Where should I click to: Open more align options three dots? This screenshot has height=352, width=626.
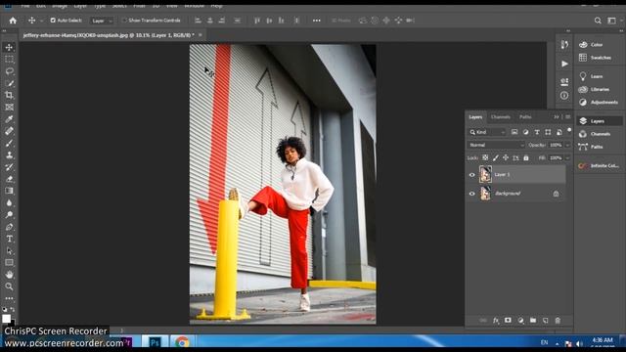pos(317,21)
